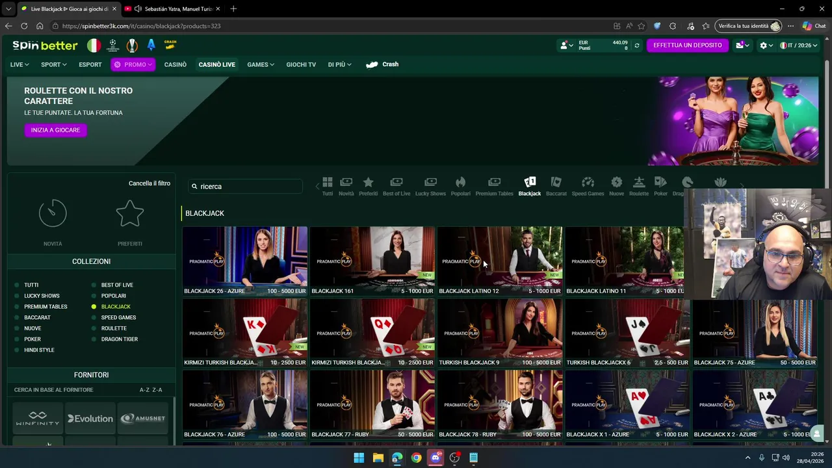Open the Lucky Shows category icon in the filter bar
Image resolution: width=832 pixels, height=468 pixels.
[430, 187]
